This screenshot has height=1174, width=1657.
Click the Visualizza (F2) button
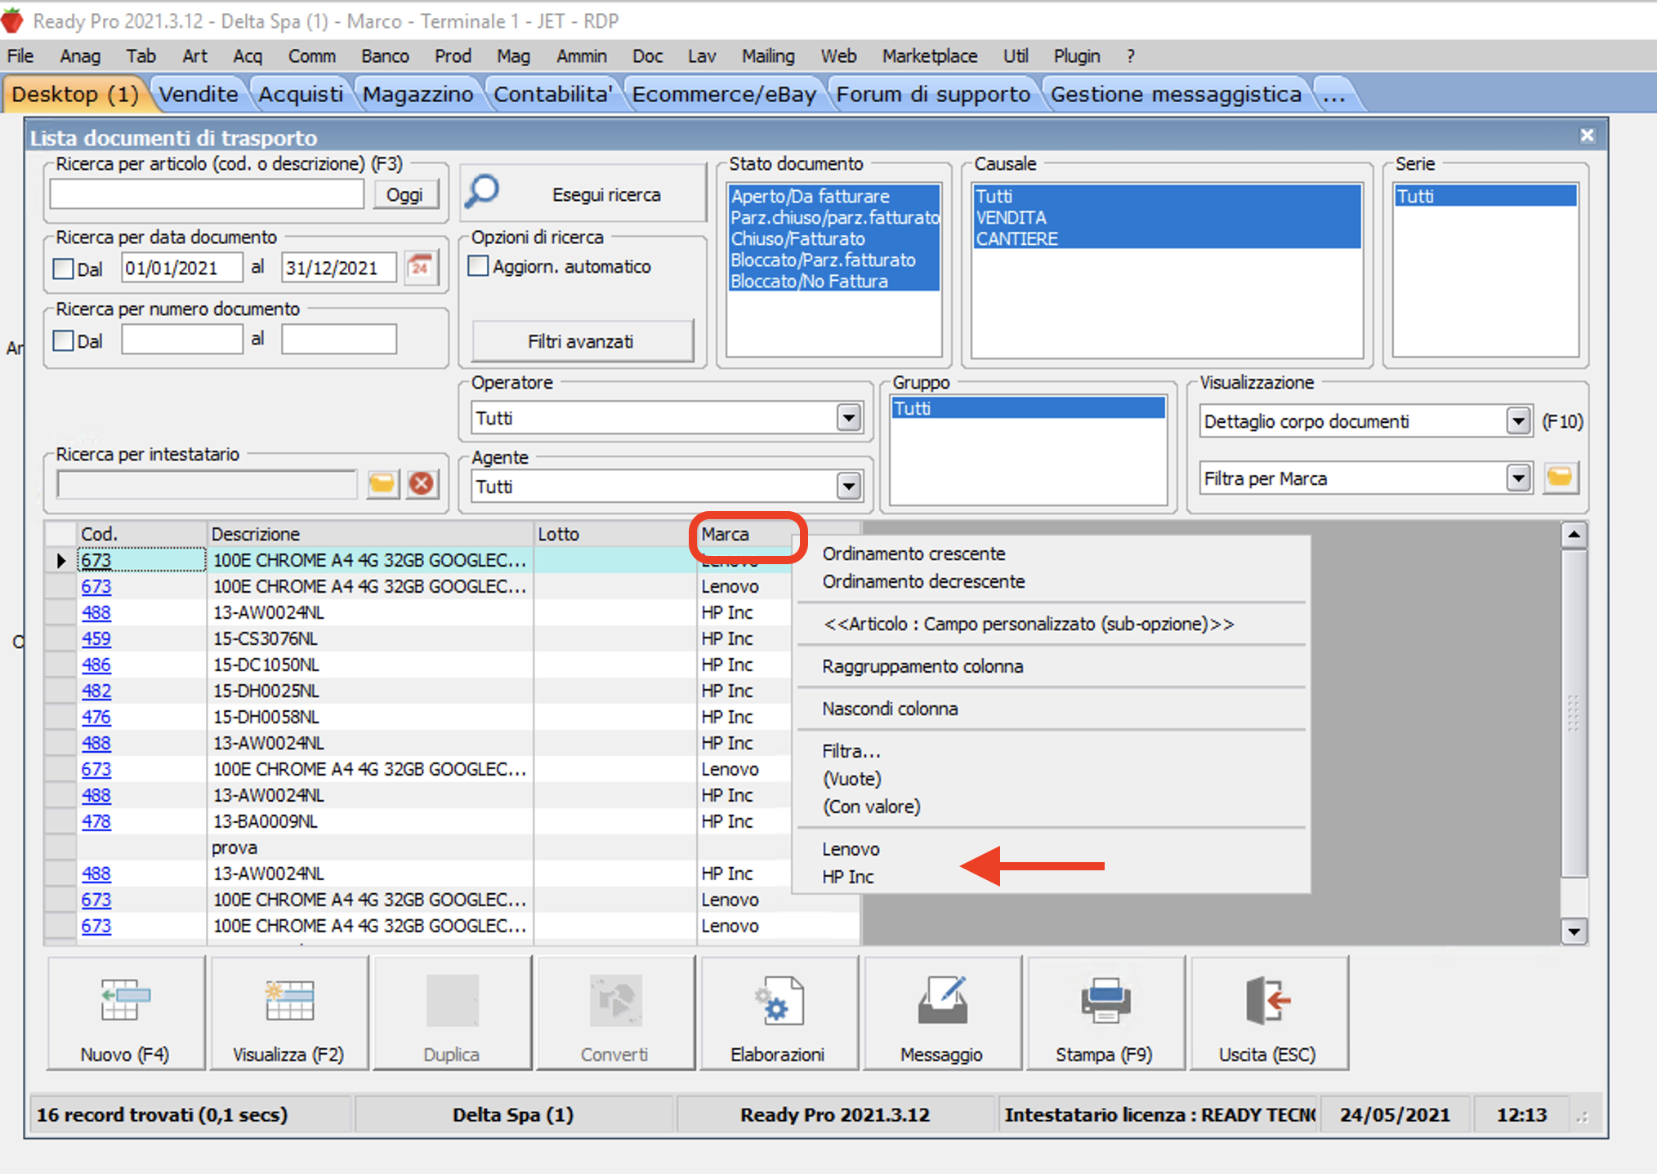tap(289, 1013)
